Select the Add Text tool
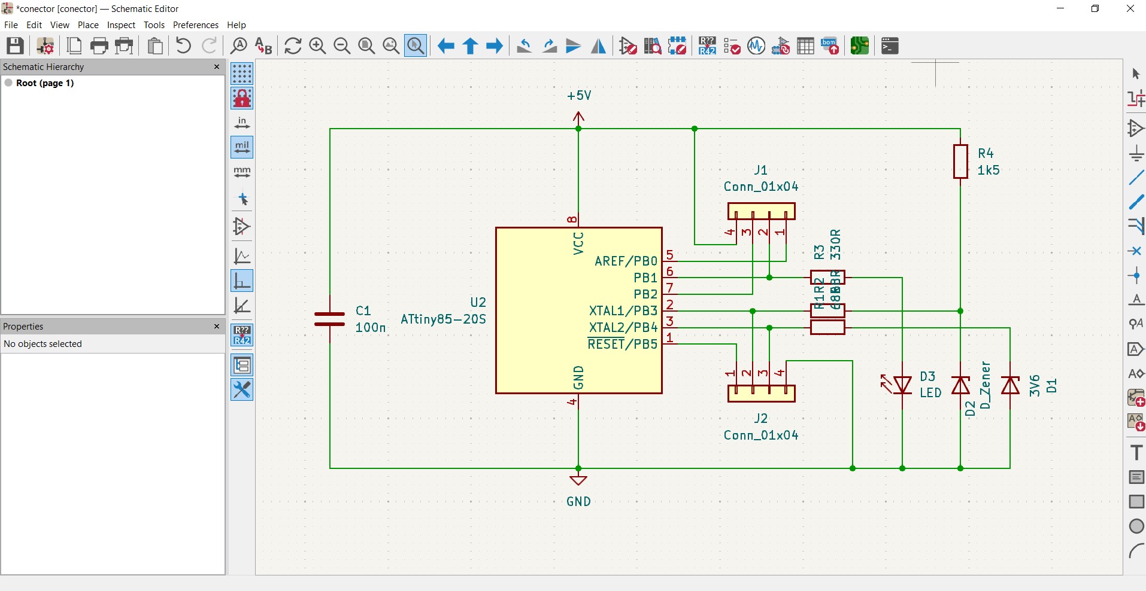 tap(1136, 453)
